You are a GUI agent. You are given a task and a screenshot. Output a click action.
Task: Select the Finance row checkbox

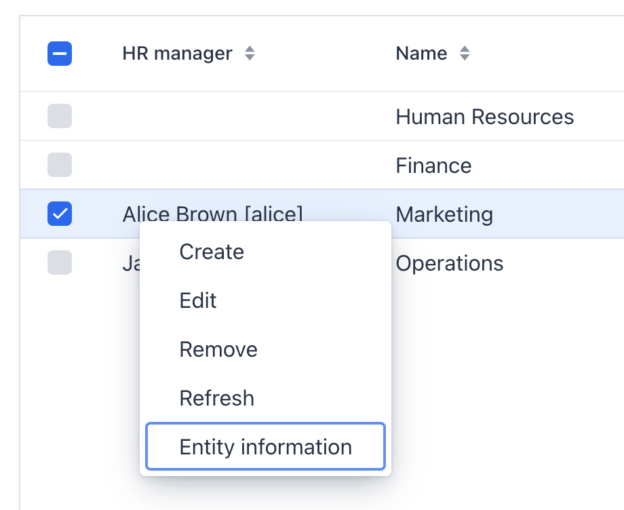[60, 165]
